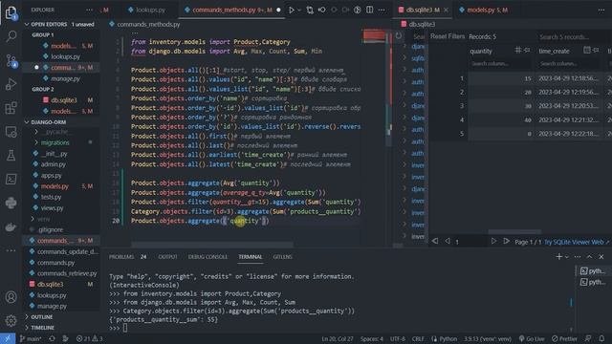
Task: Open the Docker view in activity bar
Action: [x=11, y=226]
